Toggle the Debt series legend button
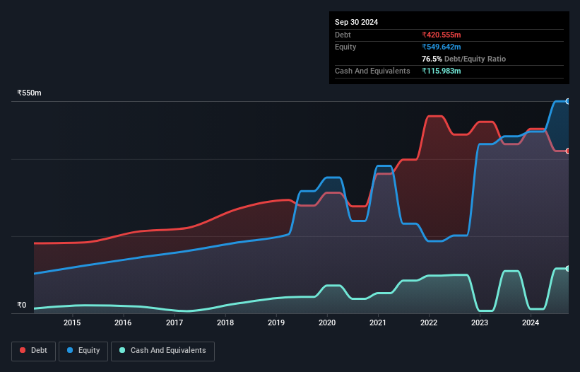The height and width of the screenshot is (372, 580). (33, 351)
